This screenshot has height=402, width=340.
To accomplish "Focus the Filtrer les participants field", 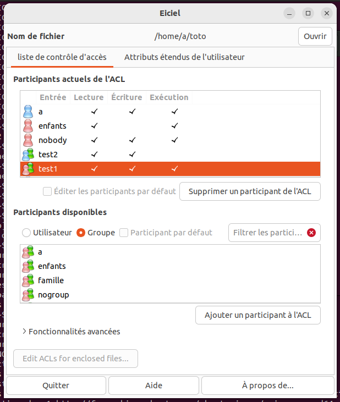I will click(x=267, y=233).
